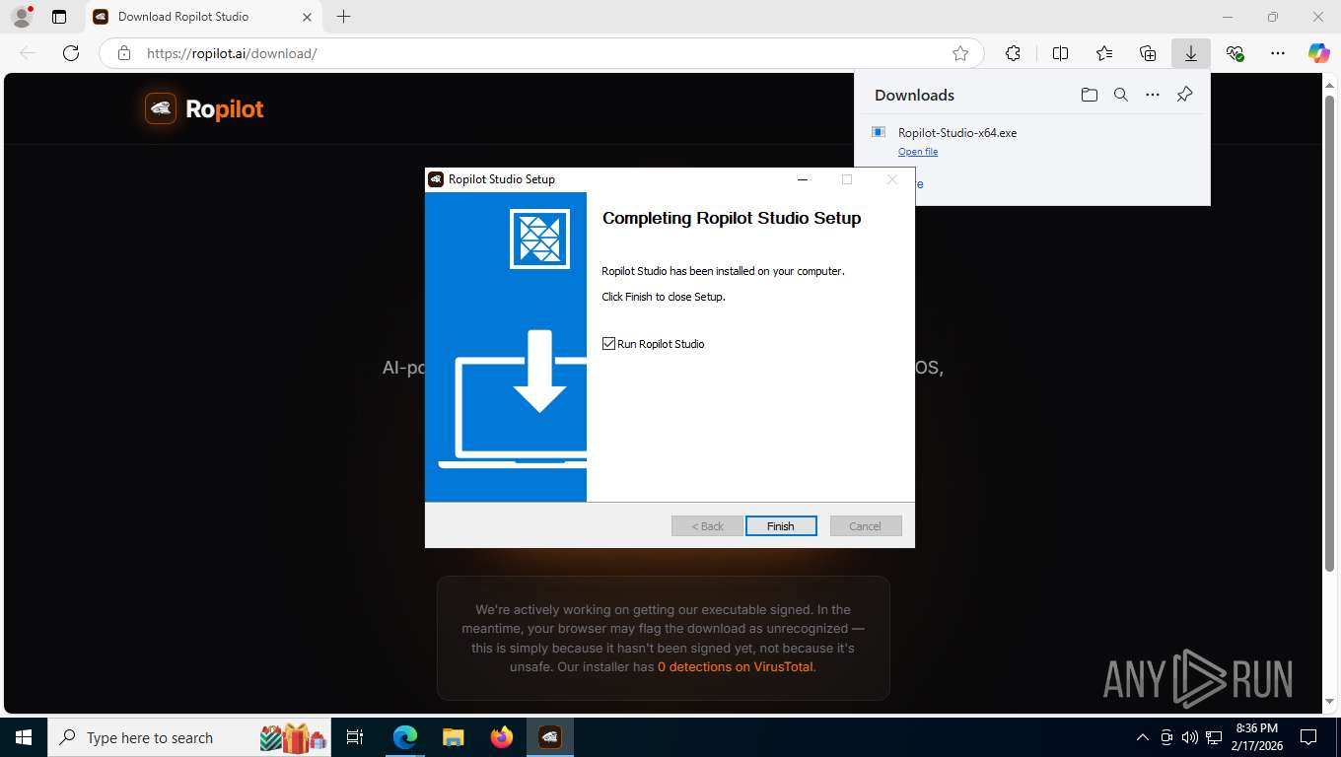The width and height of the screenshot is (1341, 757).
Task: Open the notification center icon
Action: coord(1308,737)
